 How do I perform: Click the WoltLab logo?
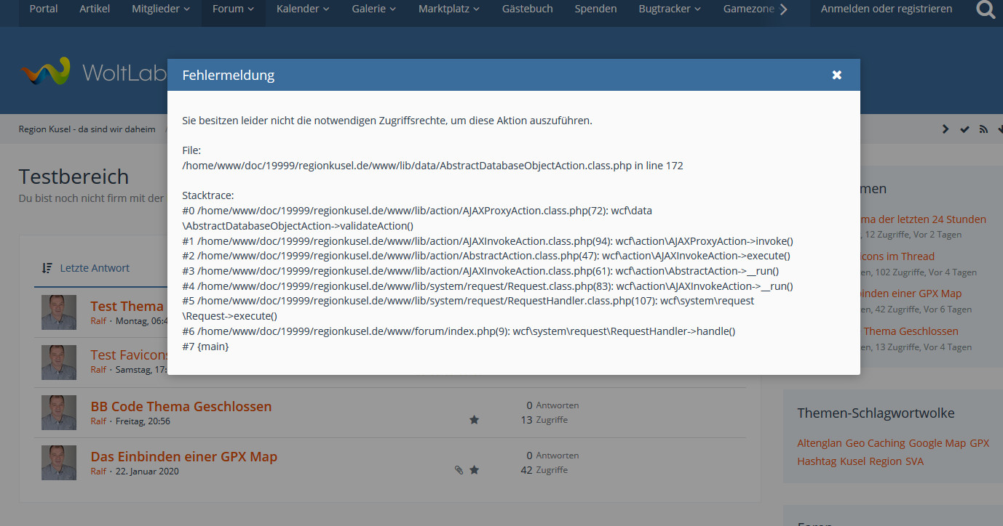coord(45,72)
